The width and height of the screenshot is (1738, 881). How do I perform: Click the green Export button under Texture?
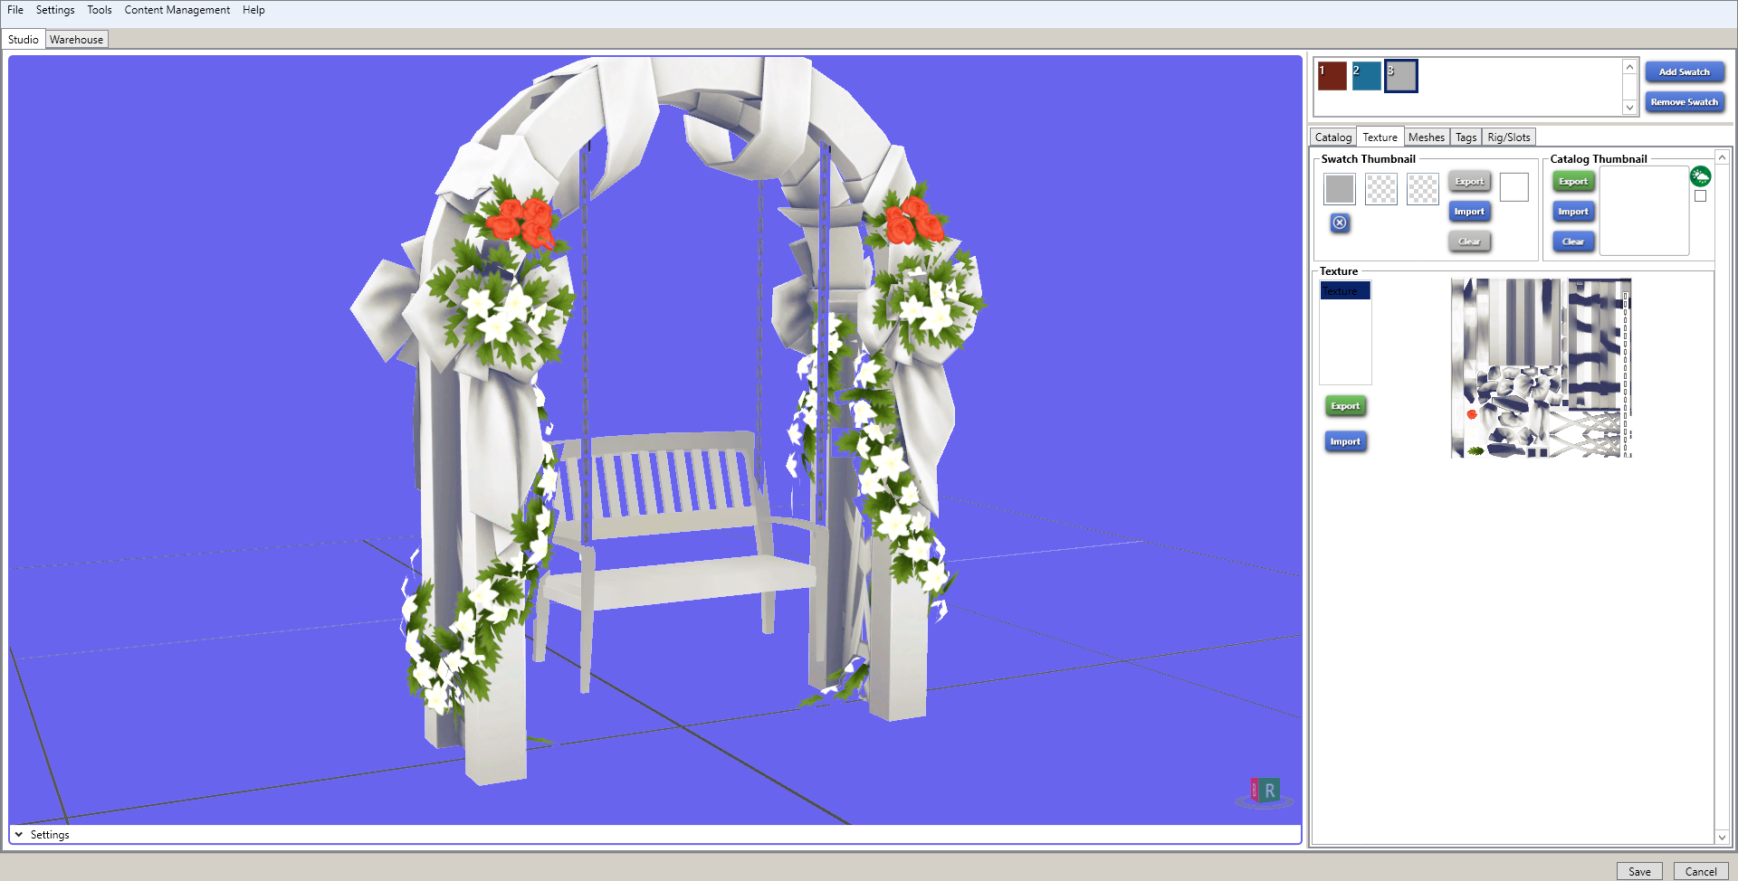click(1345, 406)
